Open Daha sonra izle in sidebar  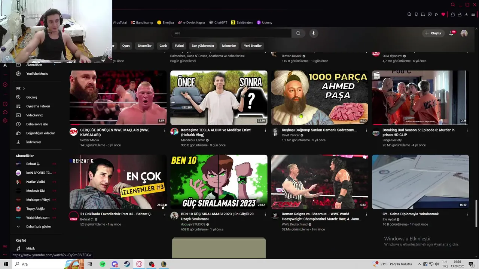[x=37, y=124]
